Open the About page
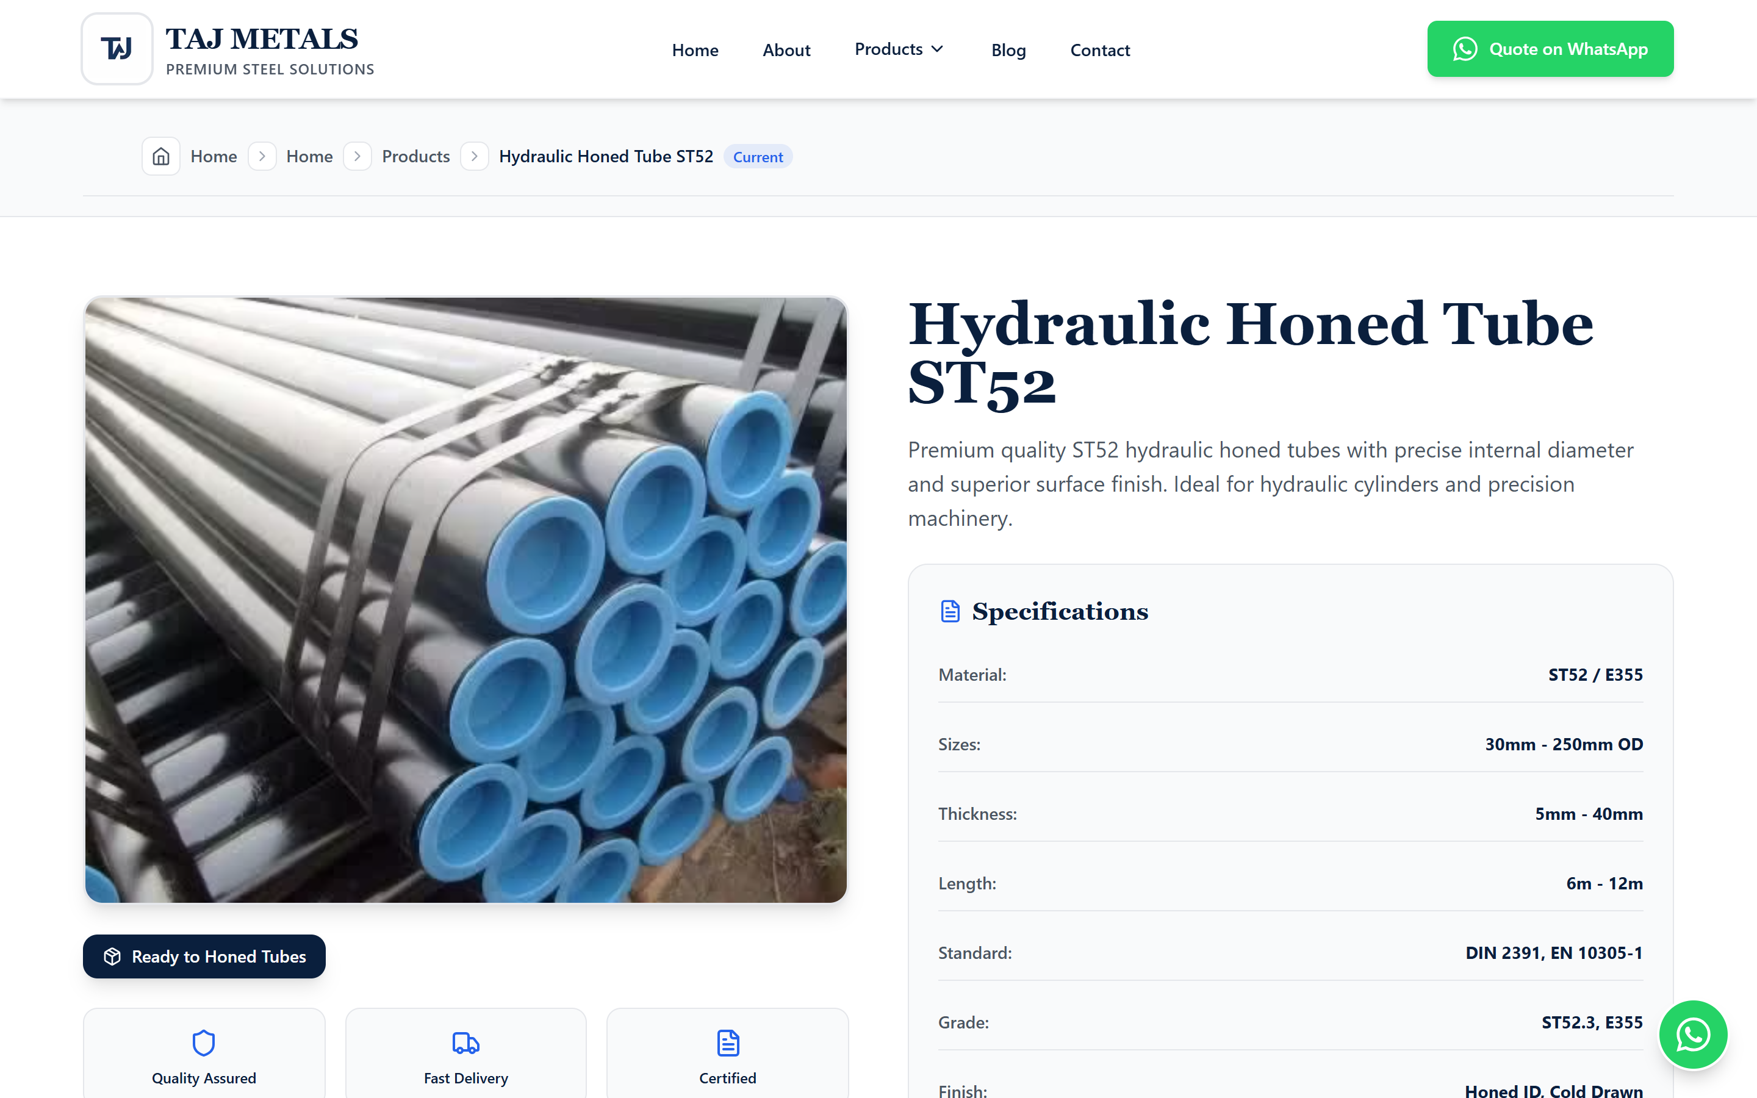This screenshot has height=1098, width=1757. [786, 50]
